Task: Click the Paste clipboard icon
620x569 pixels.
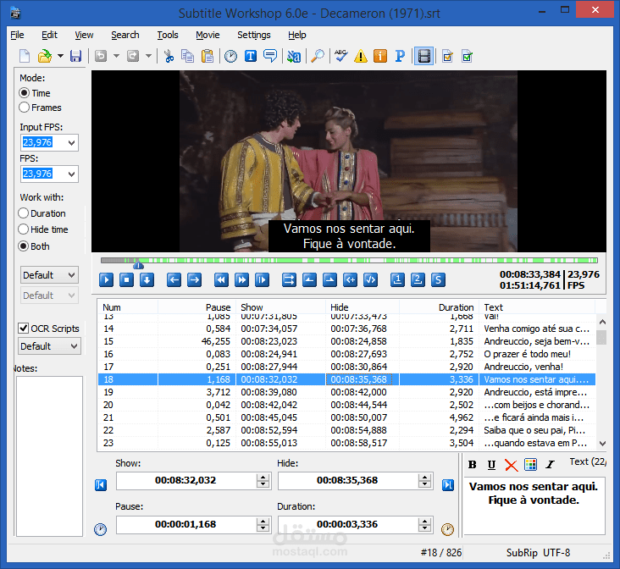Action: pyautogui.click(x=208, y=56)
